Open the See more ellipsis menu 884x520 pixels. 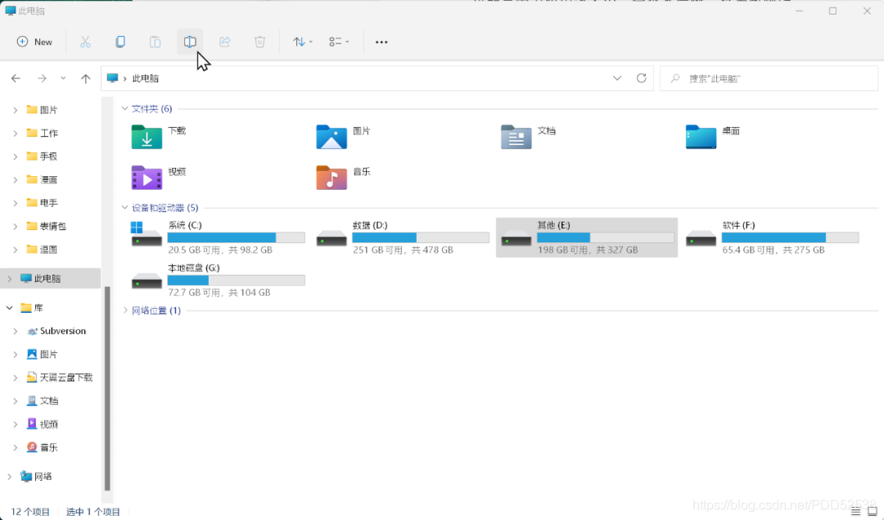(381, 42)
